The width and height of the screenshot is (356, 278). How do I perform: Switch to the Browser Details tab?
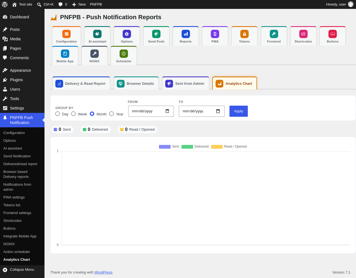[136, 83]
